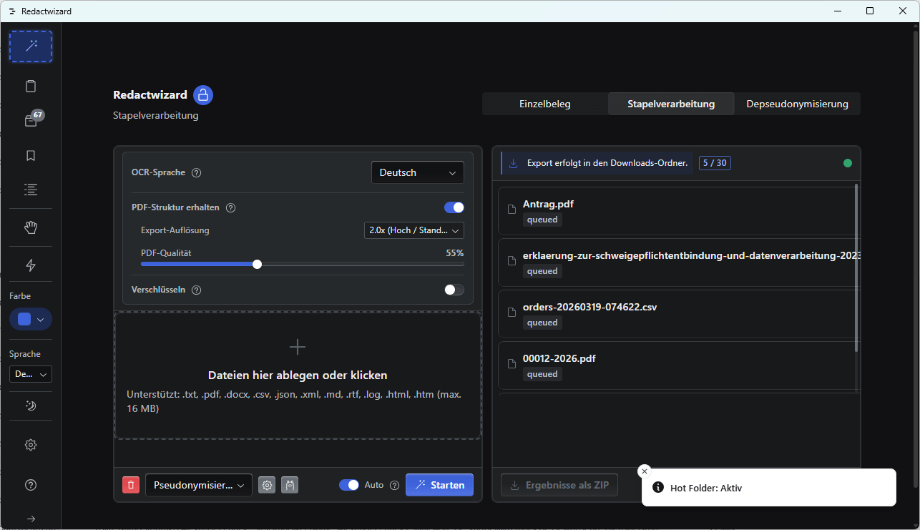Show help for the Auto toggle
Viewport: 920px width, 530px height.
coord(394,485)
